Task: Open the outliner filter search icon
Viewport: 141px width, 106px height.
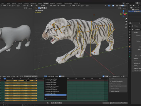Action: (139, 6)
